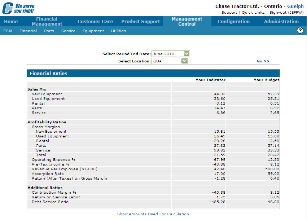Click the Total gross margin row label
This screenshot has height=220, width=307.
tap(41, 155)
